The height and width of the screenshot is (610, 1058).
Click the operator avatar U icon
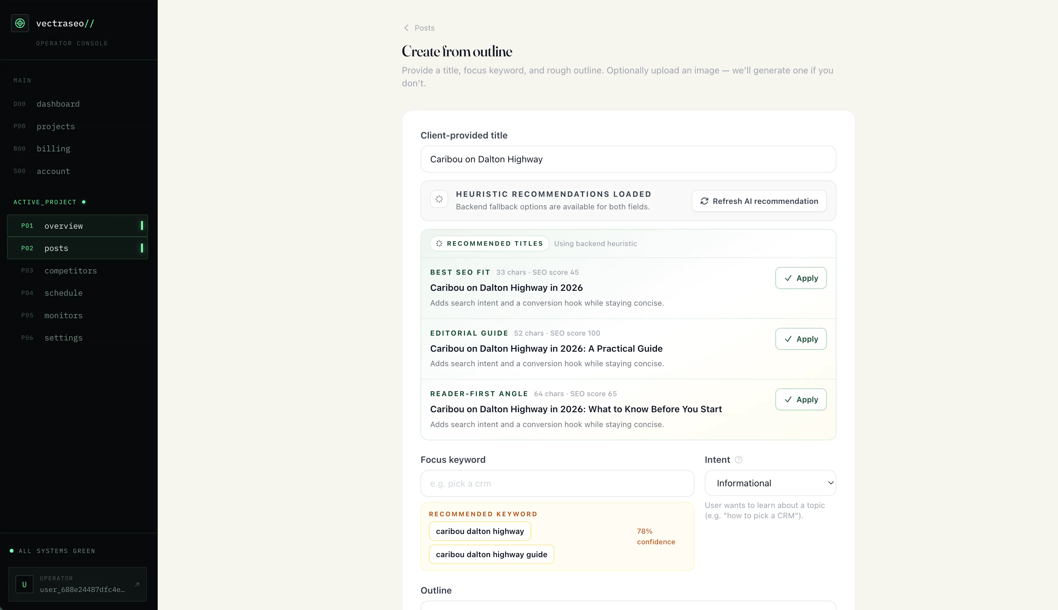[24, 584]
